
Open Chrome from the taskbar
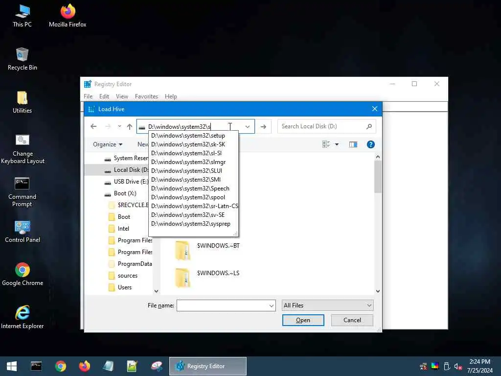click(x=60, y=366)
